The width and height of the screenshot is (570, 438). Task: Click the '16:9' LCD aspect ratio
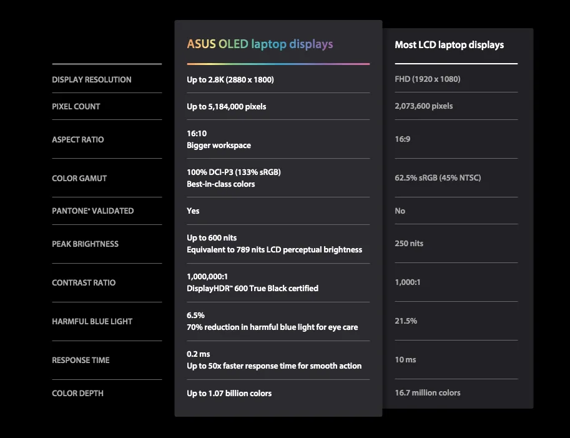pos(403,139)
